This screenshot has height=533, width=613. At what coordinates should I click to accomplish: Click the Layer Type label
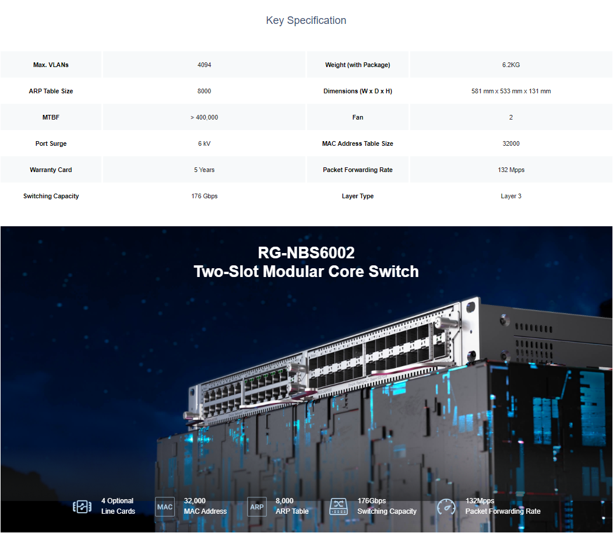click(357, 196)
